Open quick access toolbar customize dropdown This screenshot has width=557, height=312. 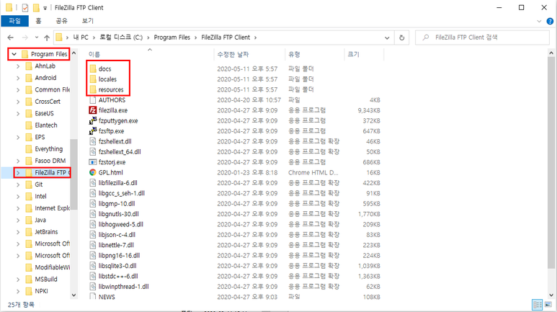pos(45,8)
